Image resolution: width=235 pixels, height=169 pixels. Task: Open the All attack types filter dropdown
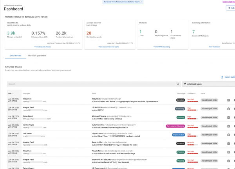tap(209, 84)
